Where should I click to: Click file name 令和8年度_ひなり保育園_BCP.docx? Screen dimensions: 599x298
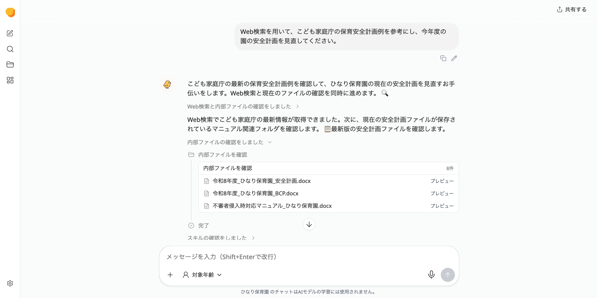256,193
